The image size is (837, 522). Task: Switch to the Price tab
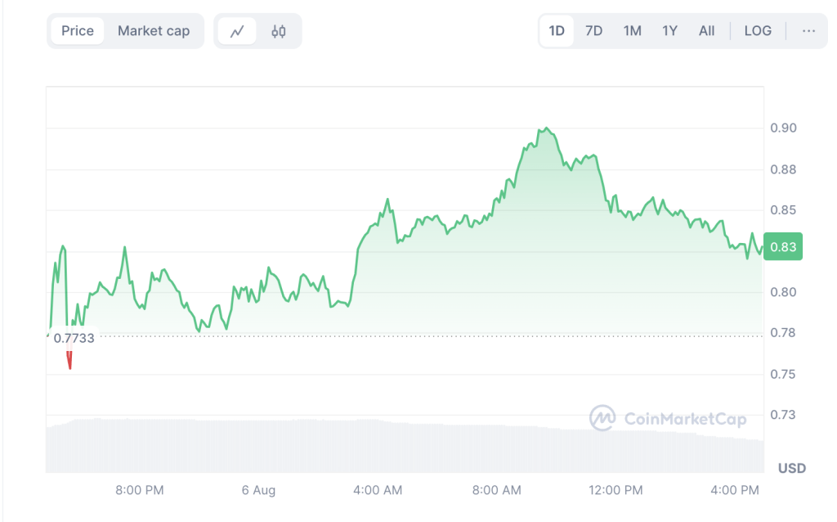pos(78,31)
